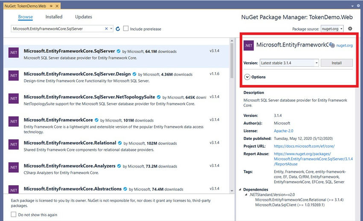Click the Install button
The height and width of the screenshot is (221, 363).
pos(337,63)
